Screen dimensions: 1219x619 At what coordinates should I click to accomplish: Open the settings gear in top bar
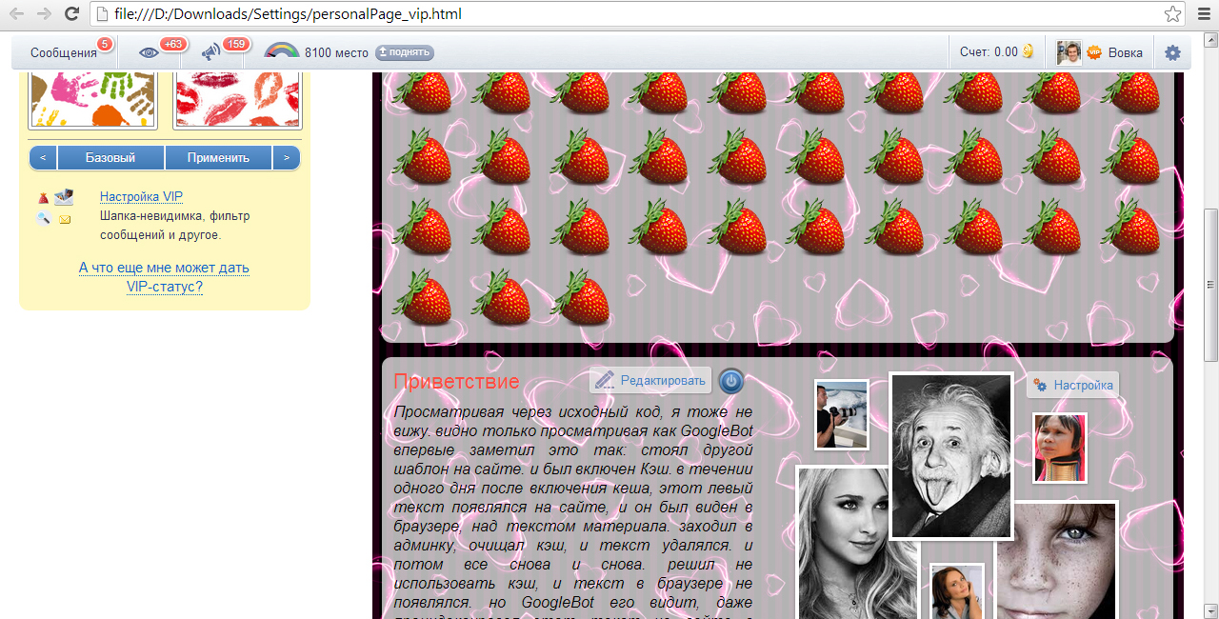pos(1172,52)
